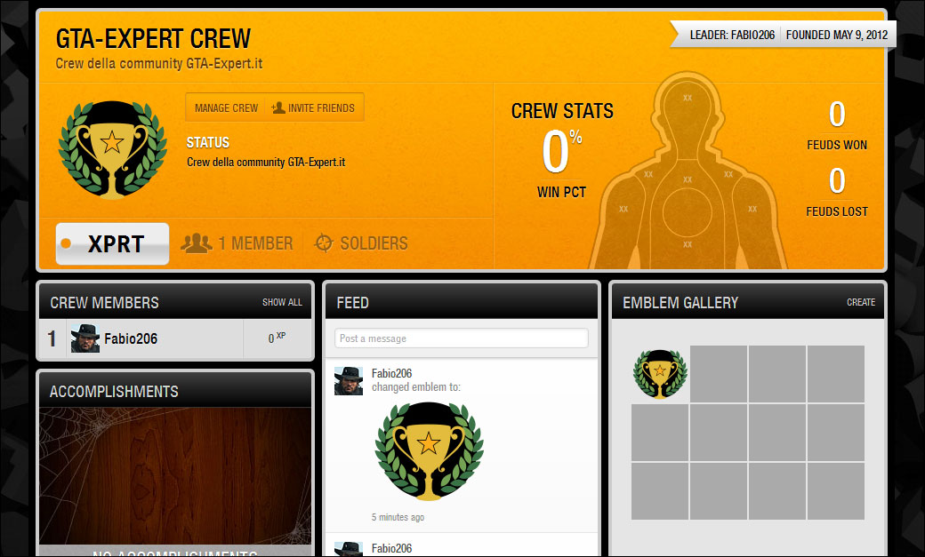The image size is (925, 557).
Task: Click the Invite Friends button
Action: [314, 107]
